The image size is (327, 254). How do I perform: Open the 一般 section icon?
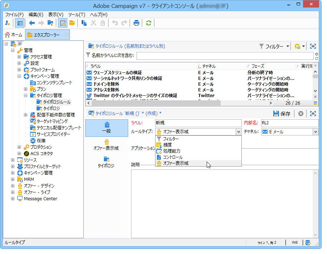coord(107,125)
